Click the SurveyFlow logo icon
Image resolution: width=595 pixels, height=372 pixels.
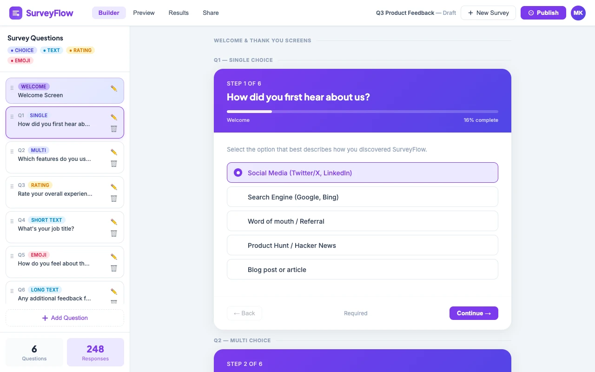click(x=16, y=13)
